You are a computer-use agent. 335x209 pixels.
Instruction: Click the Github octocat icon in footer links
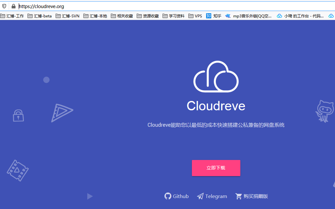168,196
